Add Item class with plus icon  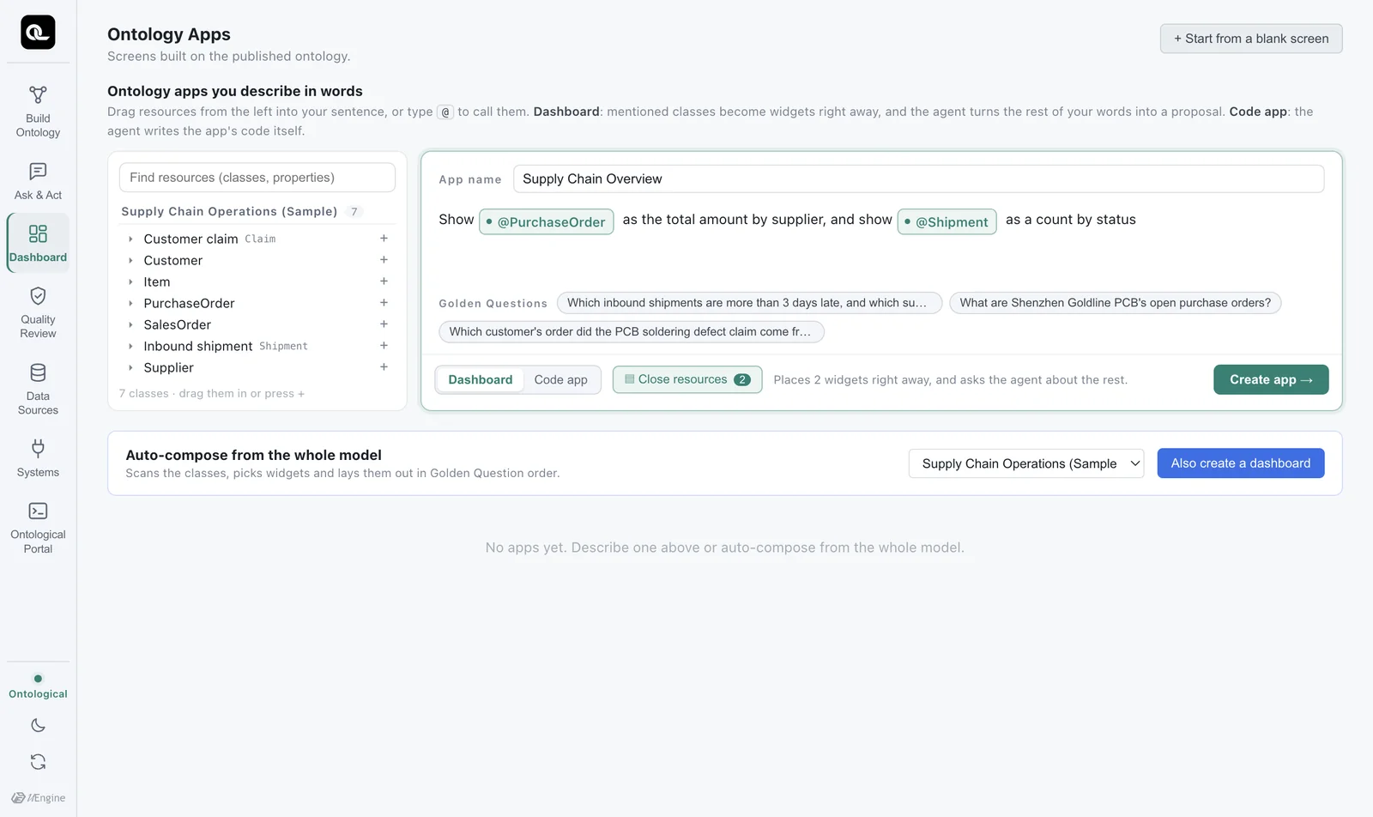[384, 281]
